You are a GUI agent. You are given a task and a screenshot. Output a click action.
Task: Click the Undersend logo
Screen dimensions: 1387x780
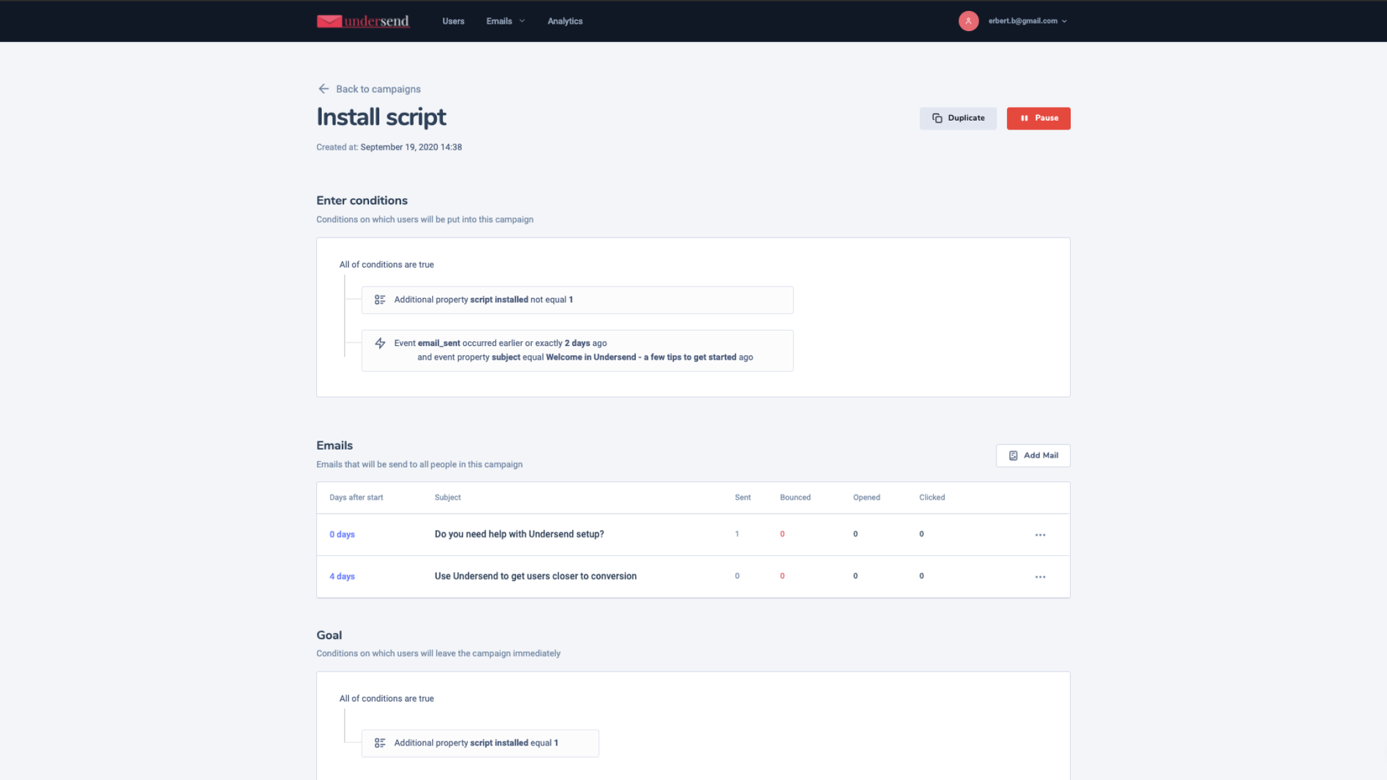363,21
